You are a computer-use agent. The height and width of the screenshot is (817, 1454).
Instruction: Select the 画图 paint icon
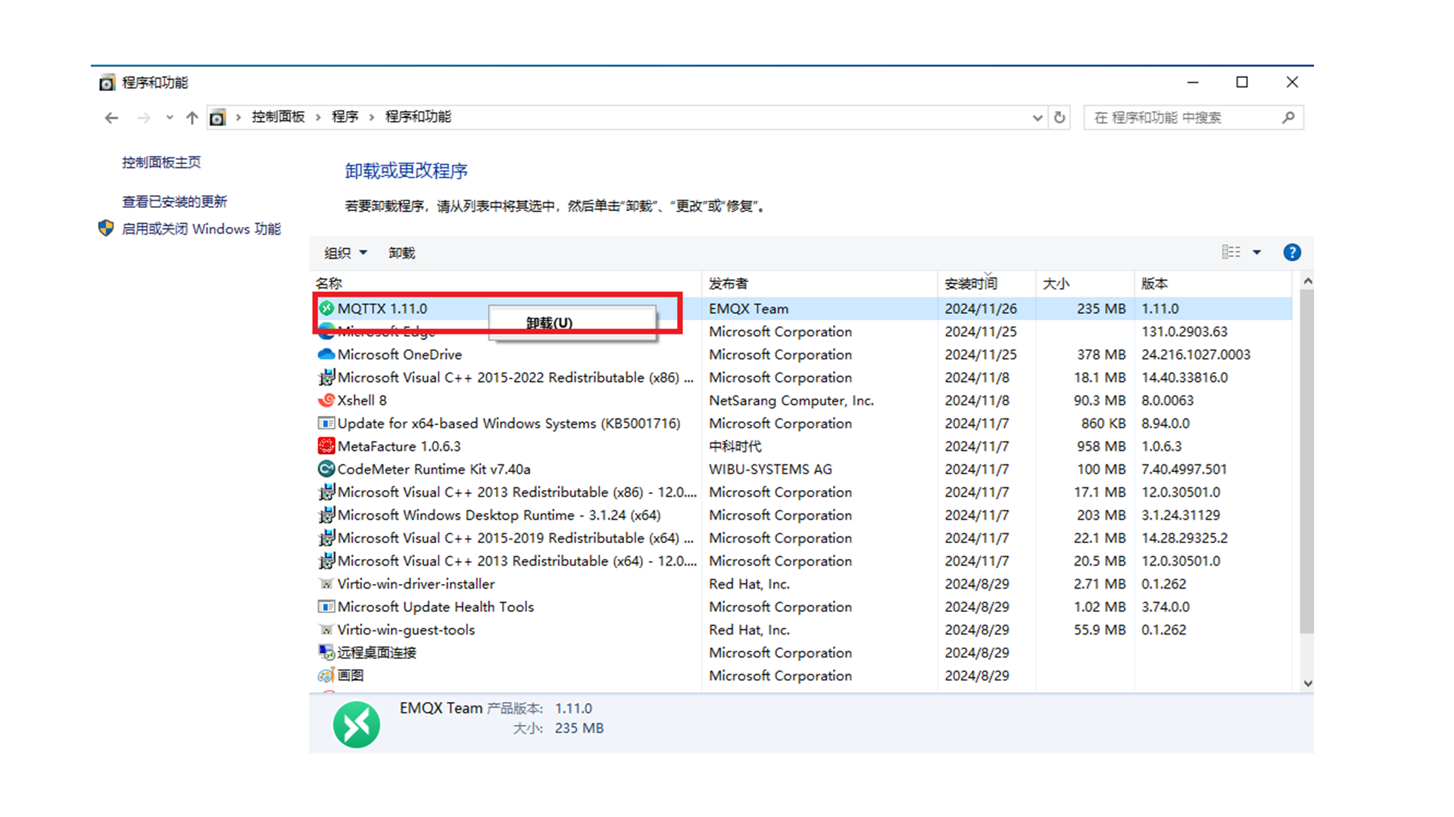[326, 676]
